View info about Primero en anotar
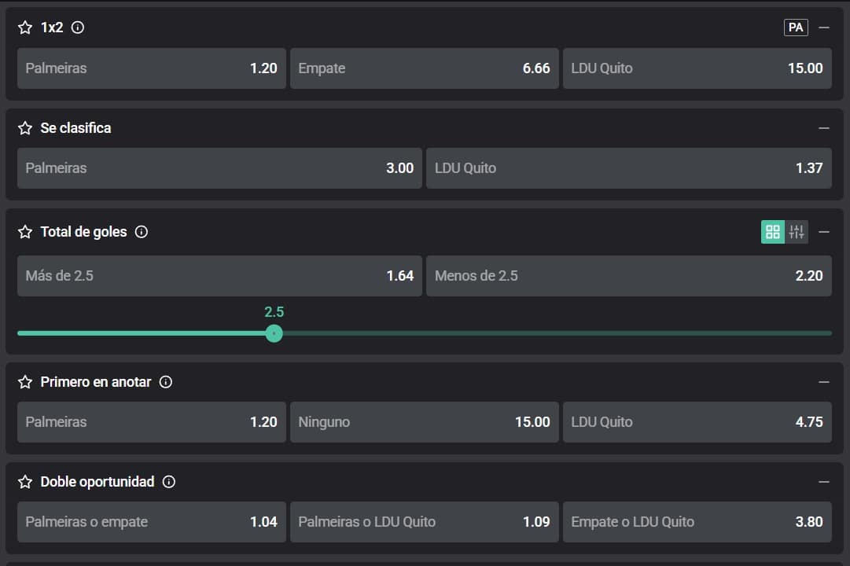 [166, 382]
